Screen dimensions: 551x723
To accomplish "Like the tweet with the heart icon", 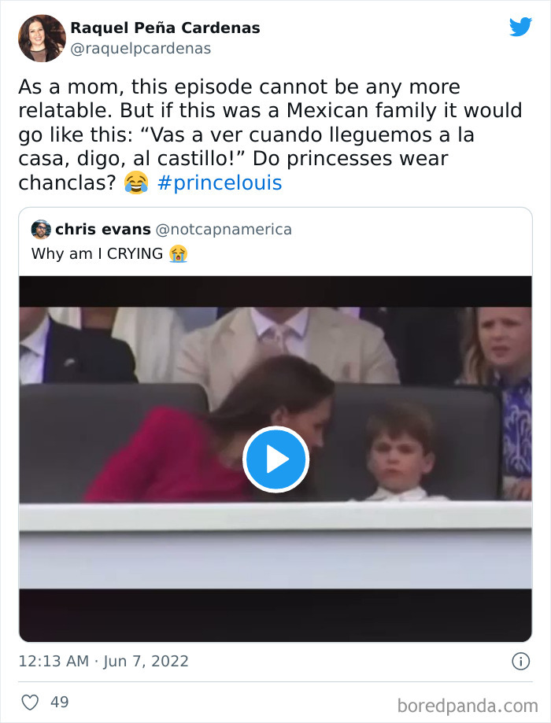I will (x=29, y=702).
